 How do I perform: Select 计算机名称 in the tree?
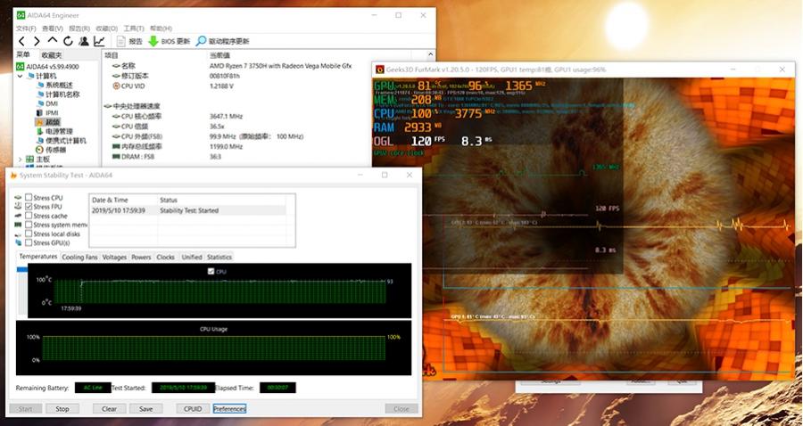click(x=58, y=94)
